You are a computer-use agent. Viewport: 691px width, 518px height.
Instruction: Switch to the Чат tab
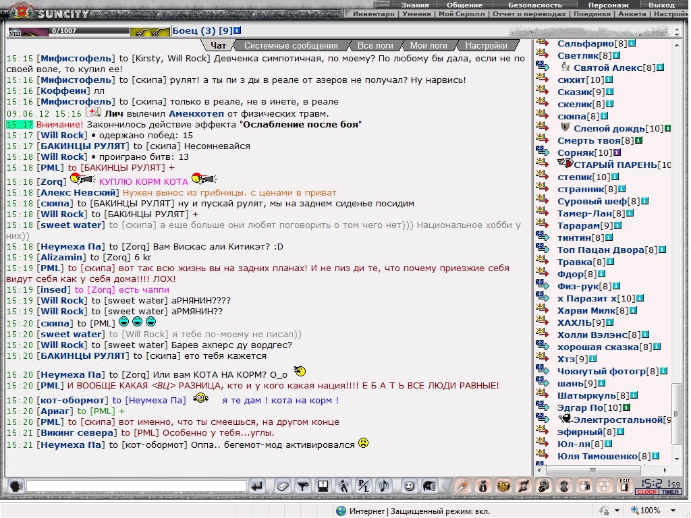218,45
